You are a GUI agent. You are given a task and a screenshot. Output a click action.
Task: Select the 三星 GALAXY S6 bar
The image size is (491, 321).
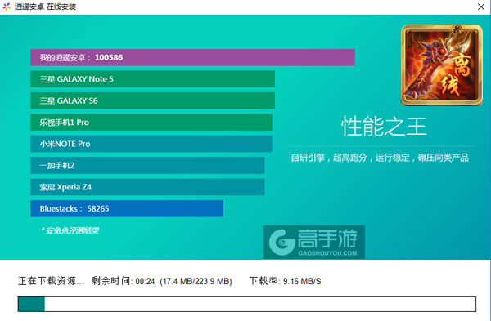(x=152, y=100)
